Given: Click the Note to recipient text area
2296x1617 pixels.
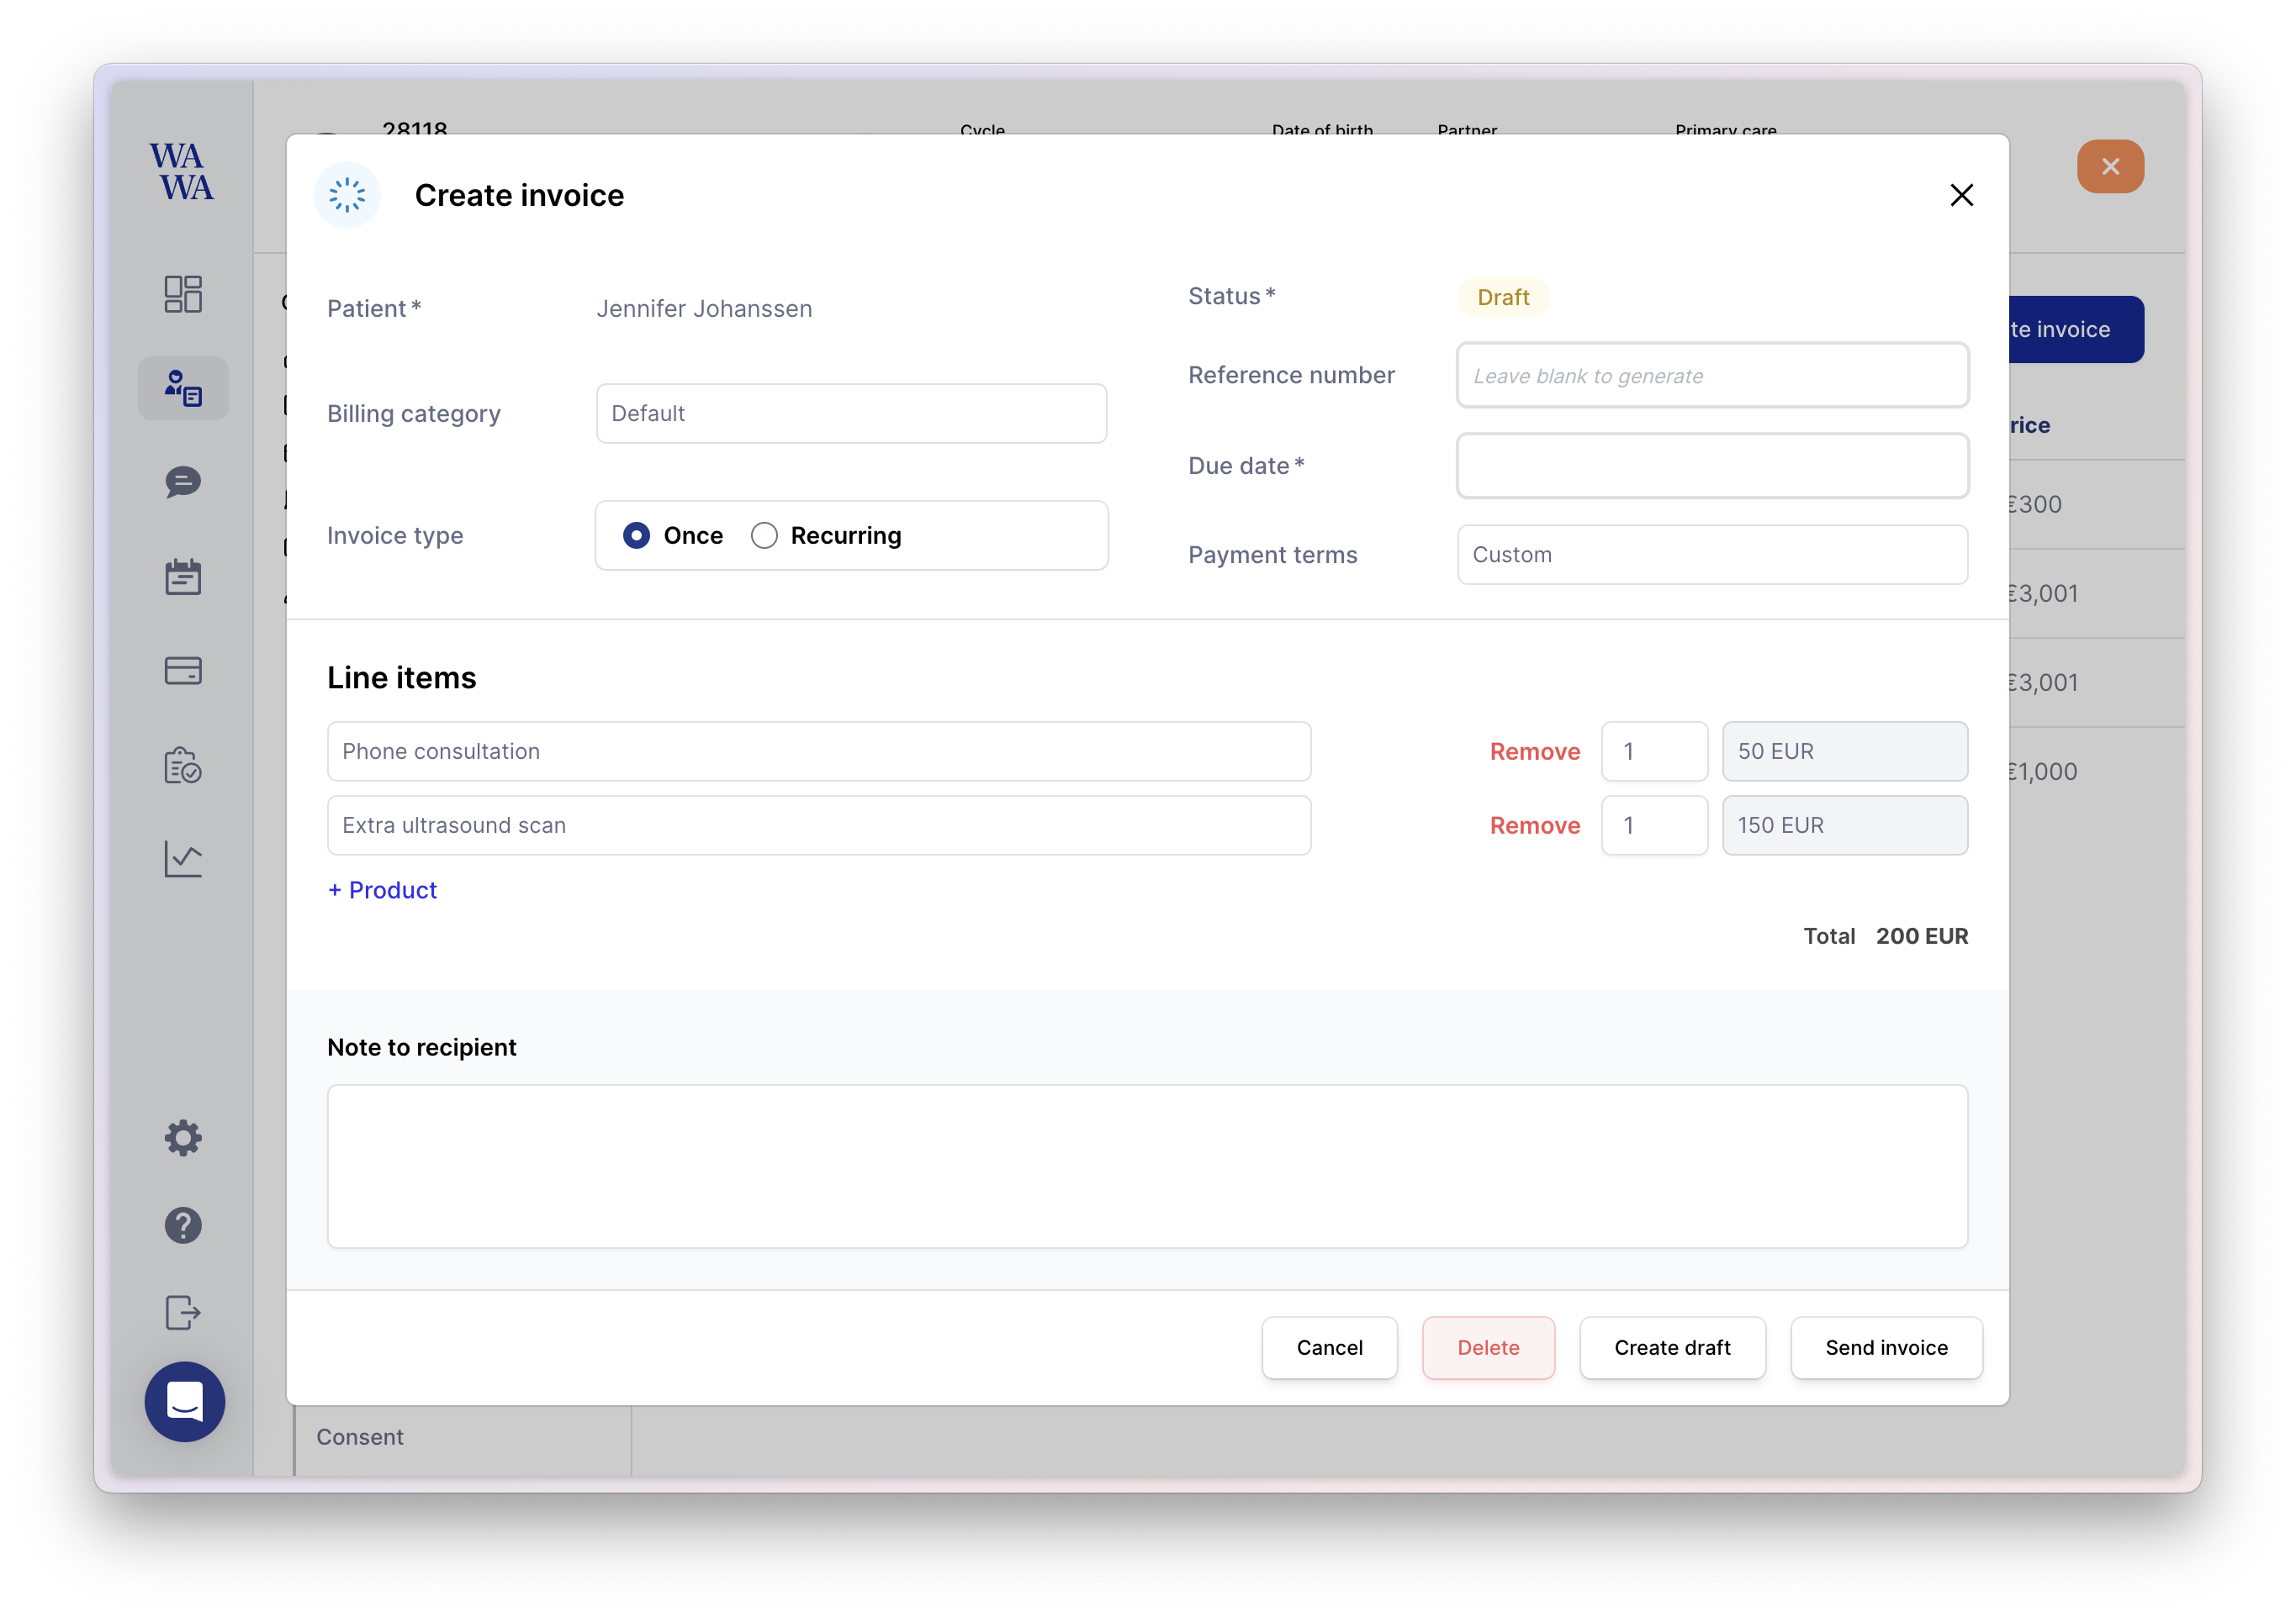Looking at the screenshot, I should coord(1147,1164).
